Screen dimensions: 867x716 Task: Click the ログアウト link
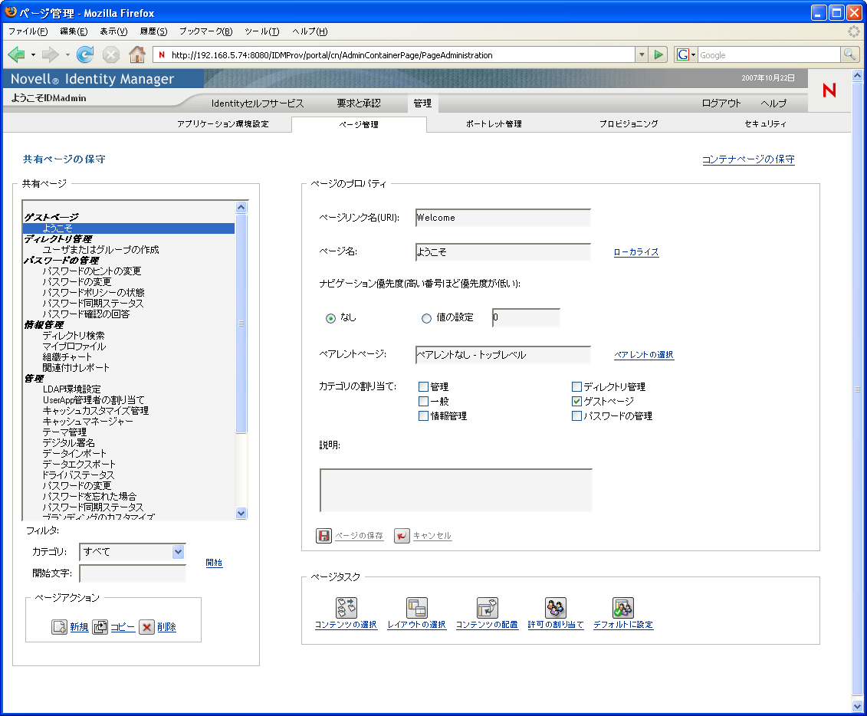point(721,103)
